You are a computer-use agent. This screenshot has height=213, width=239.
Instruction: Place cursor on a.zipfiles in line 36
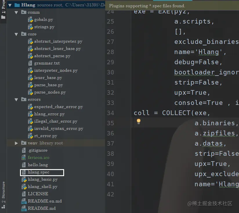pyautogui.click(x=216, y=133)
